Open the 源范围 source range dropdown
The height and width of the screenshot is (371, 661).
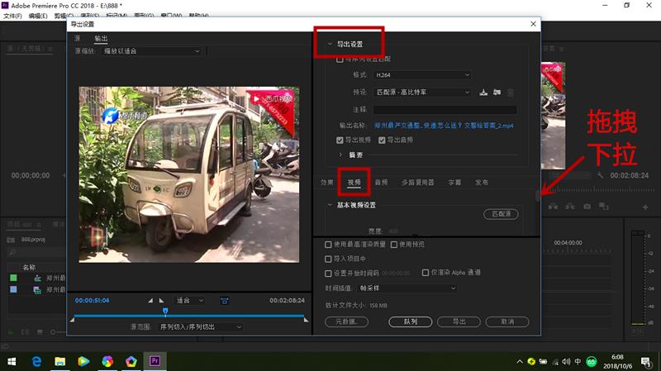point(201,326)
